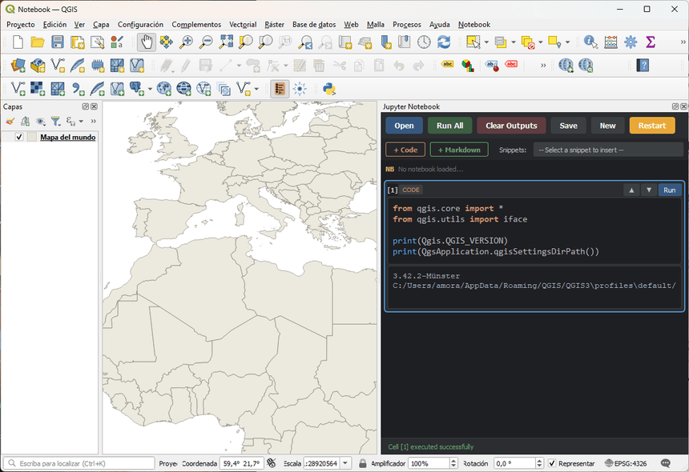This screenshot has height=472, width=689.
Task: Increase Amplificador magnifier with up stepper
Action: [454, 461]
